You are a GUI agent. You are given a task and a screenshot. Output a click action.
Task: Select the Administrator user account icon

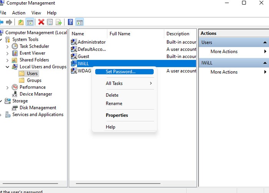point(74,42)
